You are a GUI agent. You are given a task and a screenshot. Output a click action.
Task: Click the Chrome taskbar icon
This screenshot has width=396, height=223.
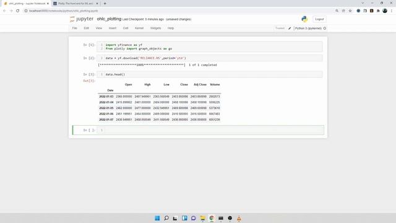[x=212, y=218]
